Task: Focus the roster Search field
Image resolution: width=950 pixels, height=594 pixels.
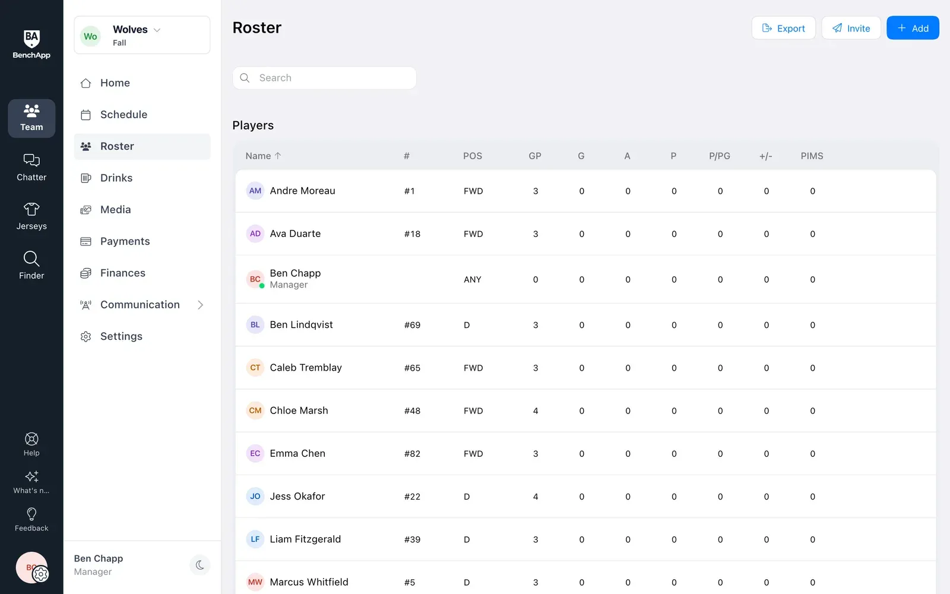Action: (x=324, y=78)
